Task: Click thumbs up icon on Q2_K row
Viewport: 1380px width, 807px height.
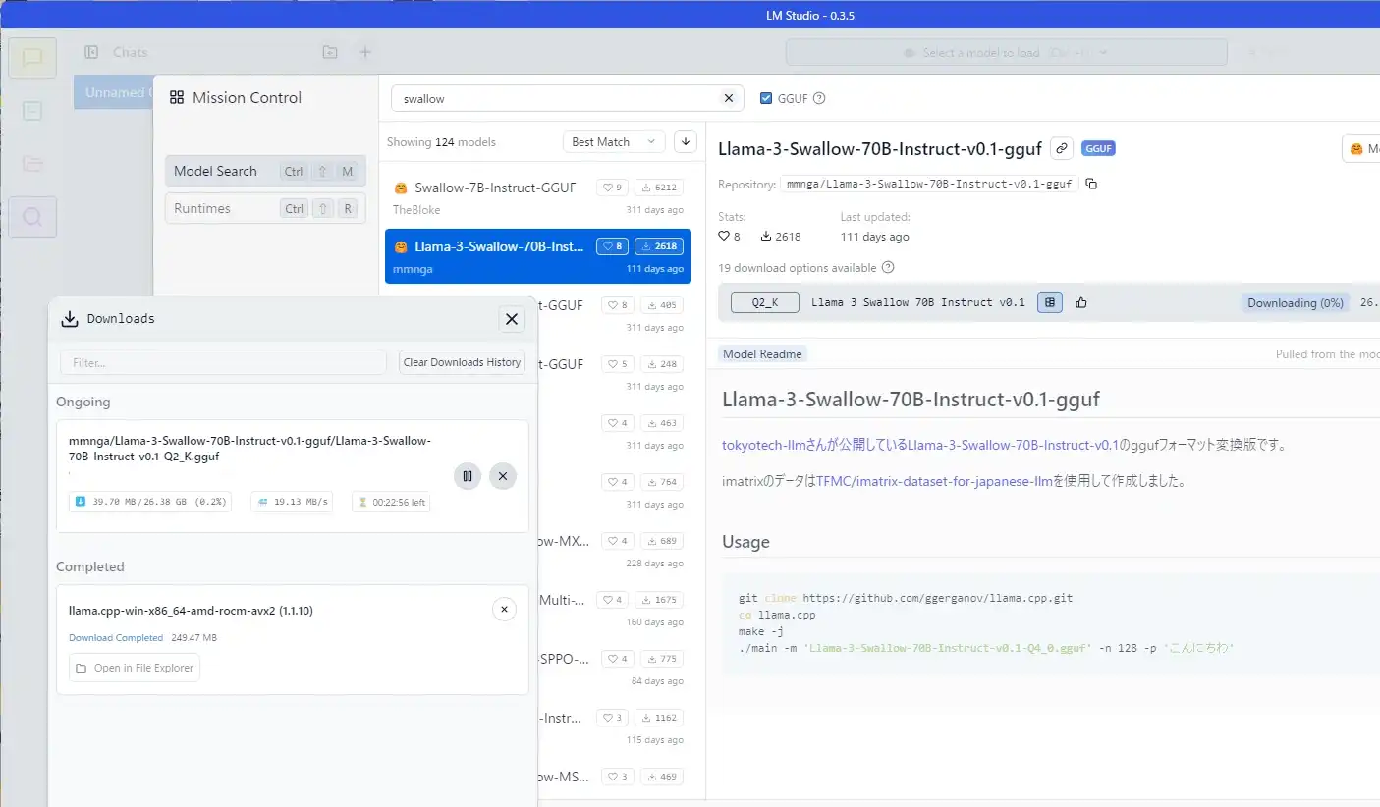Action: tap(1081, 302)
